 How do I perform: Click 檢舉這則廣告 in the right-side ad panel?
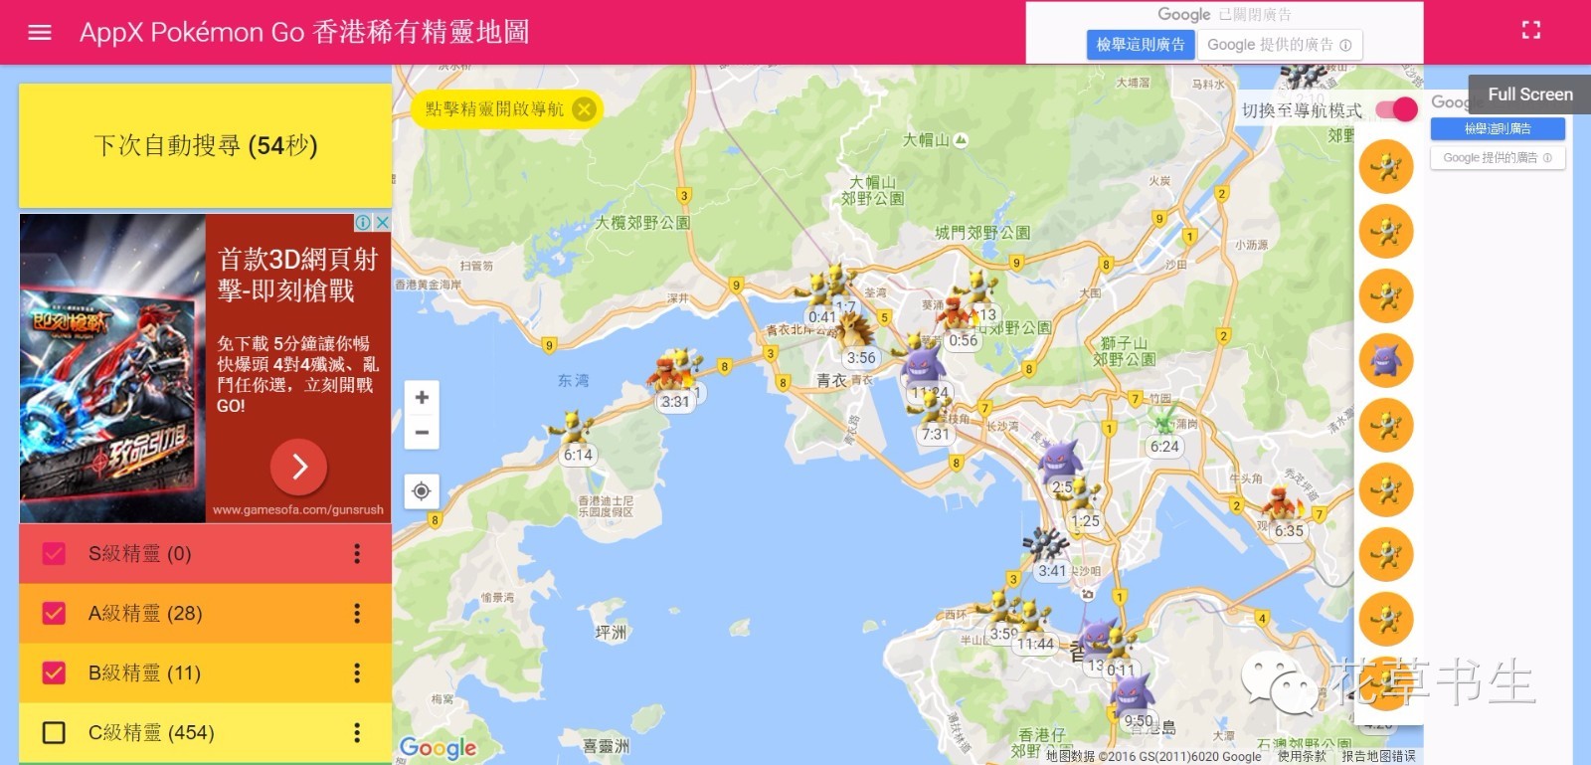1498,128
